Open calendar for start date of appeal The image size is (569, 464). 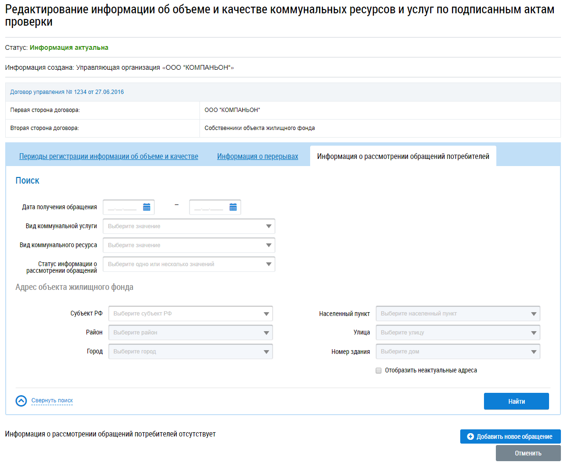tap(147, 207)
